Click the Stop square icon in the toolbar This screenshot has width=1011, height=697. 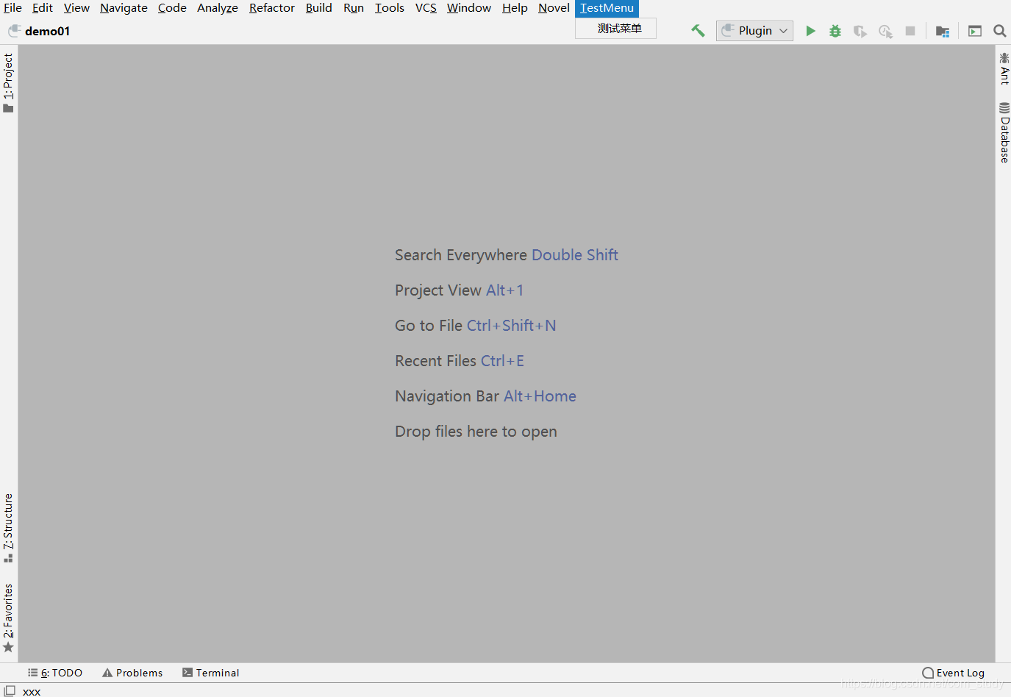910,31
